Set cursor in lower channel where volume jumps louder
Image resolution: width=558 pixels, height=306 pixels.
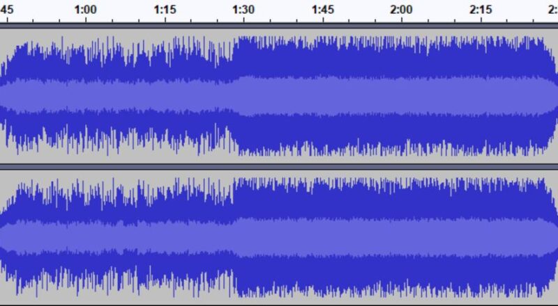pyautogui.click(x=234, y=236)
